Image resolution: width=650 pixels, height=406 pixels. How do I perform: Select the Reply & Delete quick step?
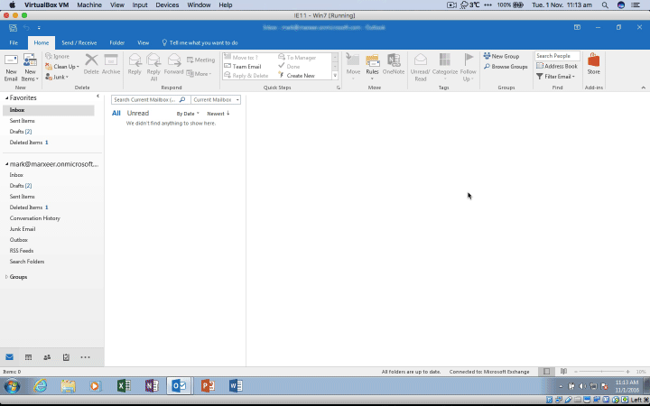point(246,76)
